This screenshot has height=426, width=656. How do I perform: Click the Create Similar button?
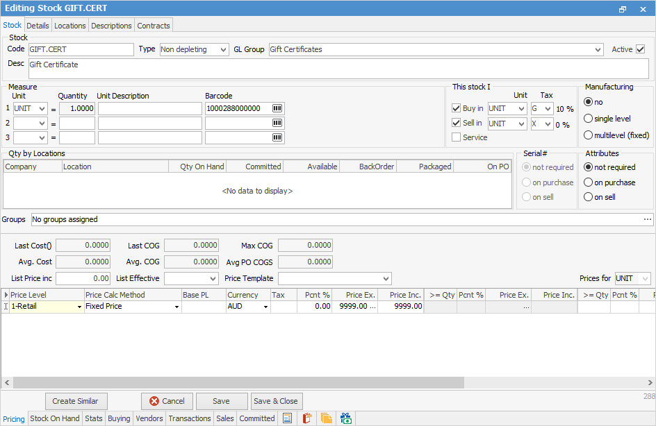coord(76,401)
